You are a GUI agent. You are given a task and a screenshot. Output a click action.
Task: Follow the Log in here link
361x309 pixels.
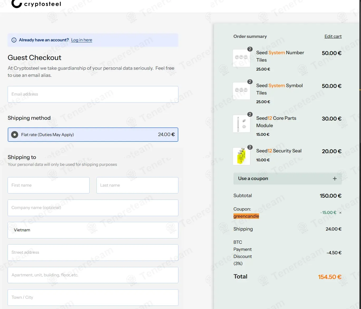coord(81,40)
